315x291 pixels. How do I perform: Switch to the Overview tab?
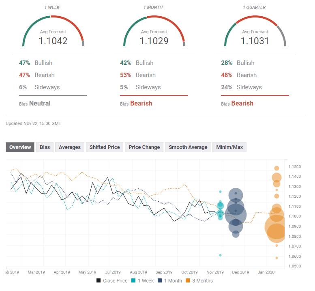(x=20, y=147)
